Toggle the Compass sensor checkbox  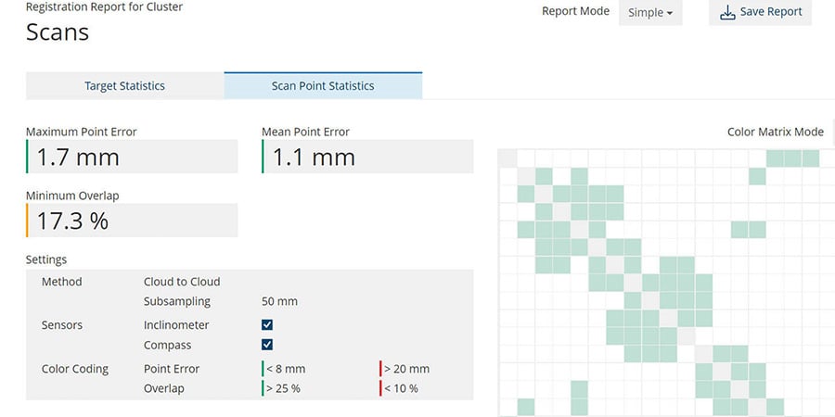pyautogui.click(x=267, y=345)
